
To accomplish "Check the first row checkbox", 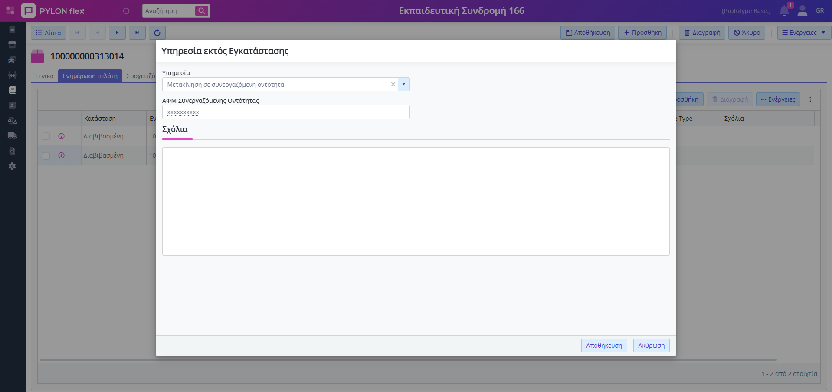I will point(46,136).
